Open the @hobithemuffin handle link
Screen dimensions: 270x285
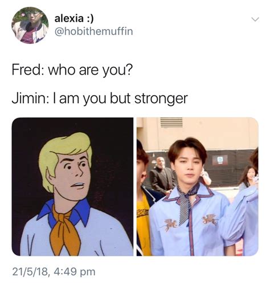(x=93, y=31)
